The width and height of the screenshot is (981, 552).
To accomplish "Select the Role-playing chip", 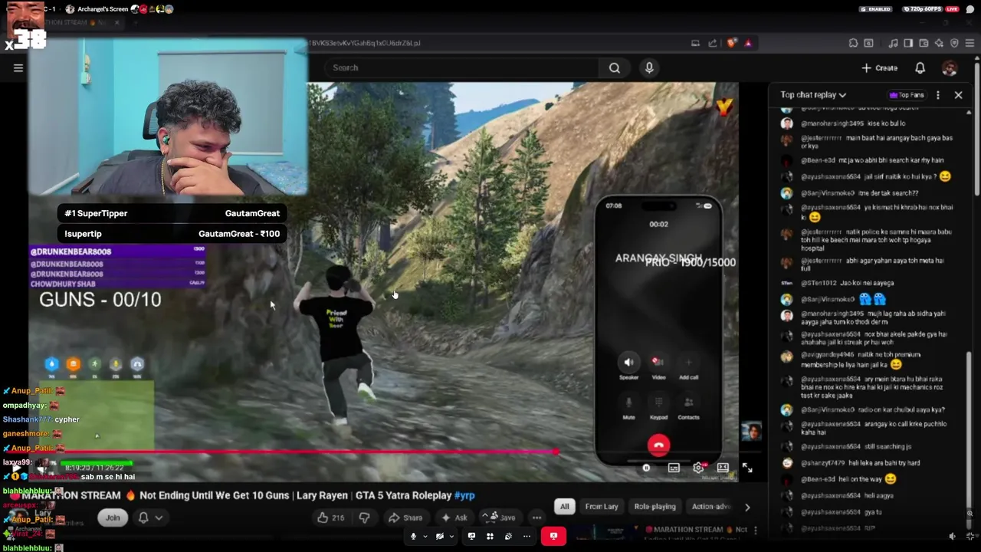I will coord(655,507).
